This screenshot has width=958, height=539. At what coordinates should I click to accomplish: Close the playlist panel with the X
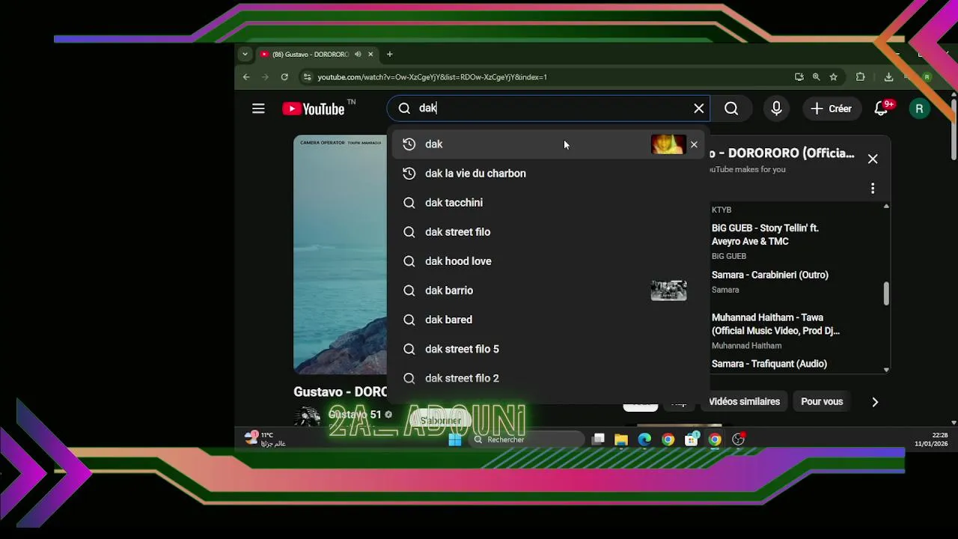(873, 159)
